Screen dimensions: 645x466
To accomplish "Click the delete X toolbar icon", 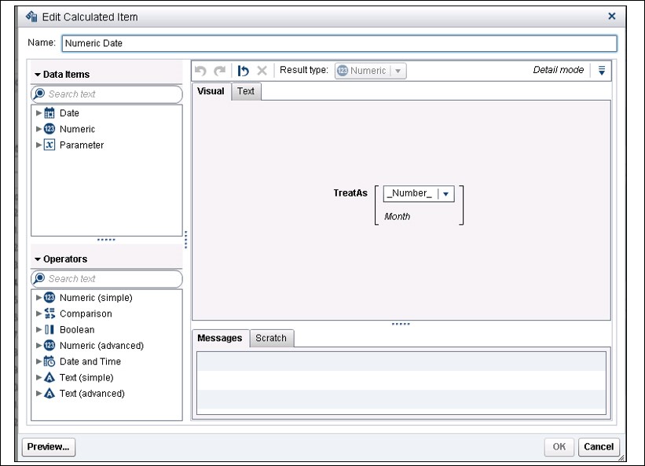I will tap(262, 71).
